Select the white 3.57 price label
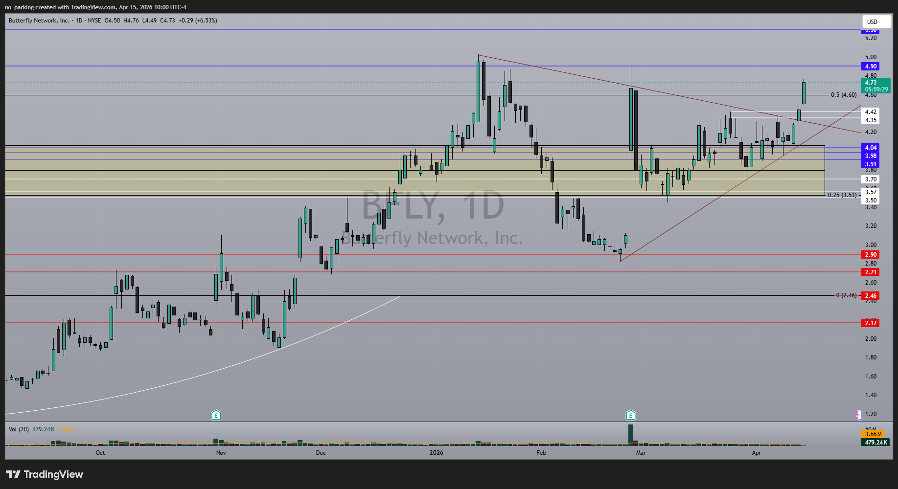The height and width of the screenshot is (489, 898). click(x=871, y=192)
